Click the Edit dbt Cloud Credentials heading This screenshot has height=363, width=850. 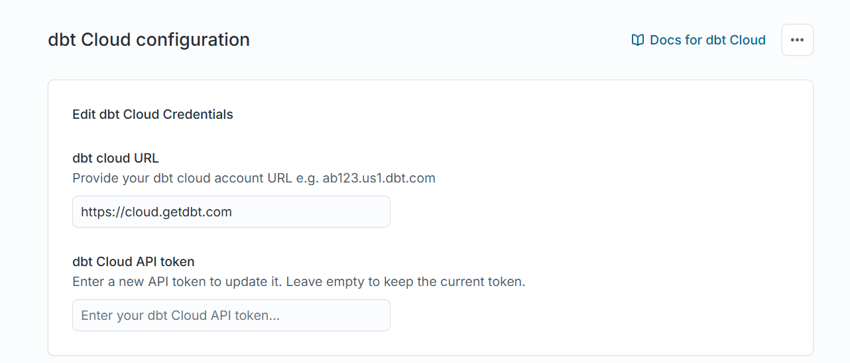(x=152, y=114)
